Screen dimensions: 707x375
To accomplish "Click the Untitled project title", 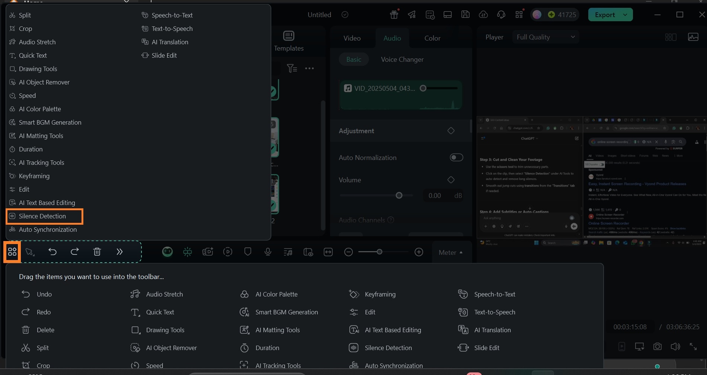I will (x=319, y=15).
